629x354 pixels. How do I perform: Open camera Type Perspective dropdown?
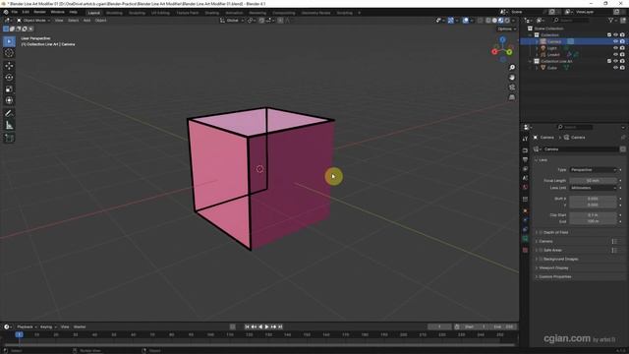[593, 170]
